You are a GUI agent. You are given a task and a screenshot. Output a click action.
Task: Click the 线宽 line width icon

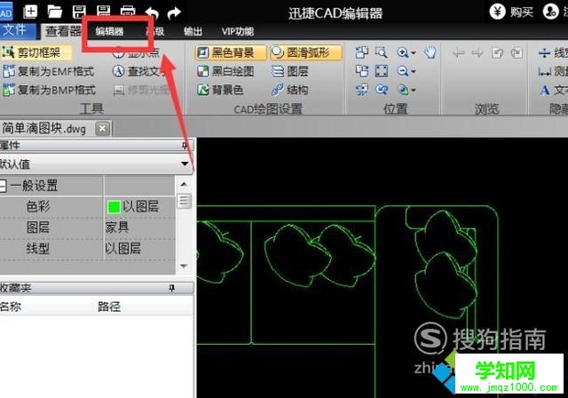(x=544, y=53)
